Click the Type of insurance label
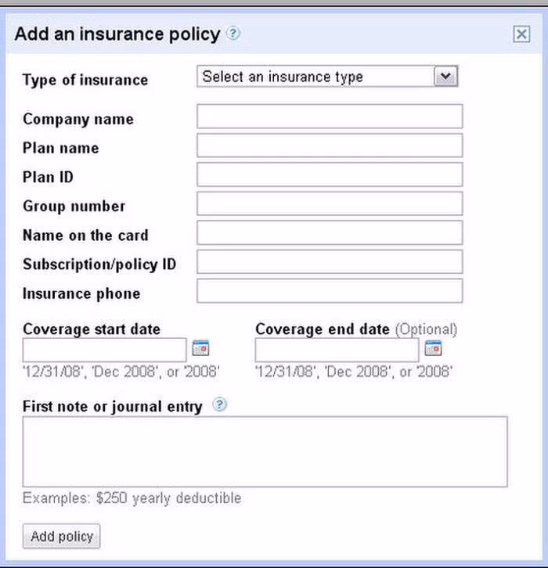The width and height of the screenshot is (548, 568). [85, 80]
